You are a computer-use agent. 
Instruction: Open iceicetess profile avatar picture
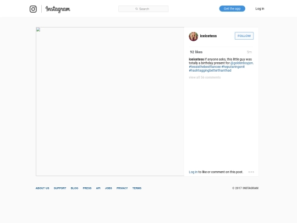click(194, 36)
